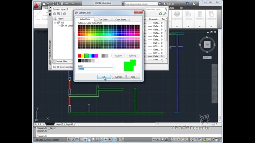The height and width of the screenshot is (143, 255).
Task: Toggle Invert filter checkbox
Action: 55,62
